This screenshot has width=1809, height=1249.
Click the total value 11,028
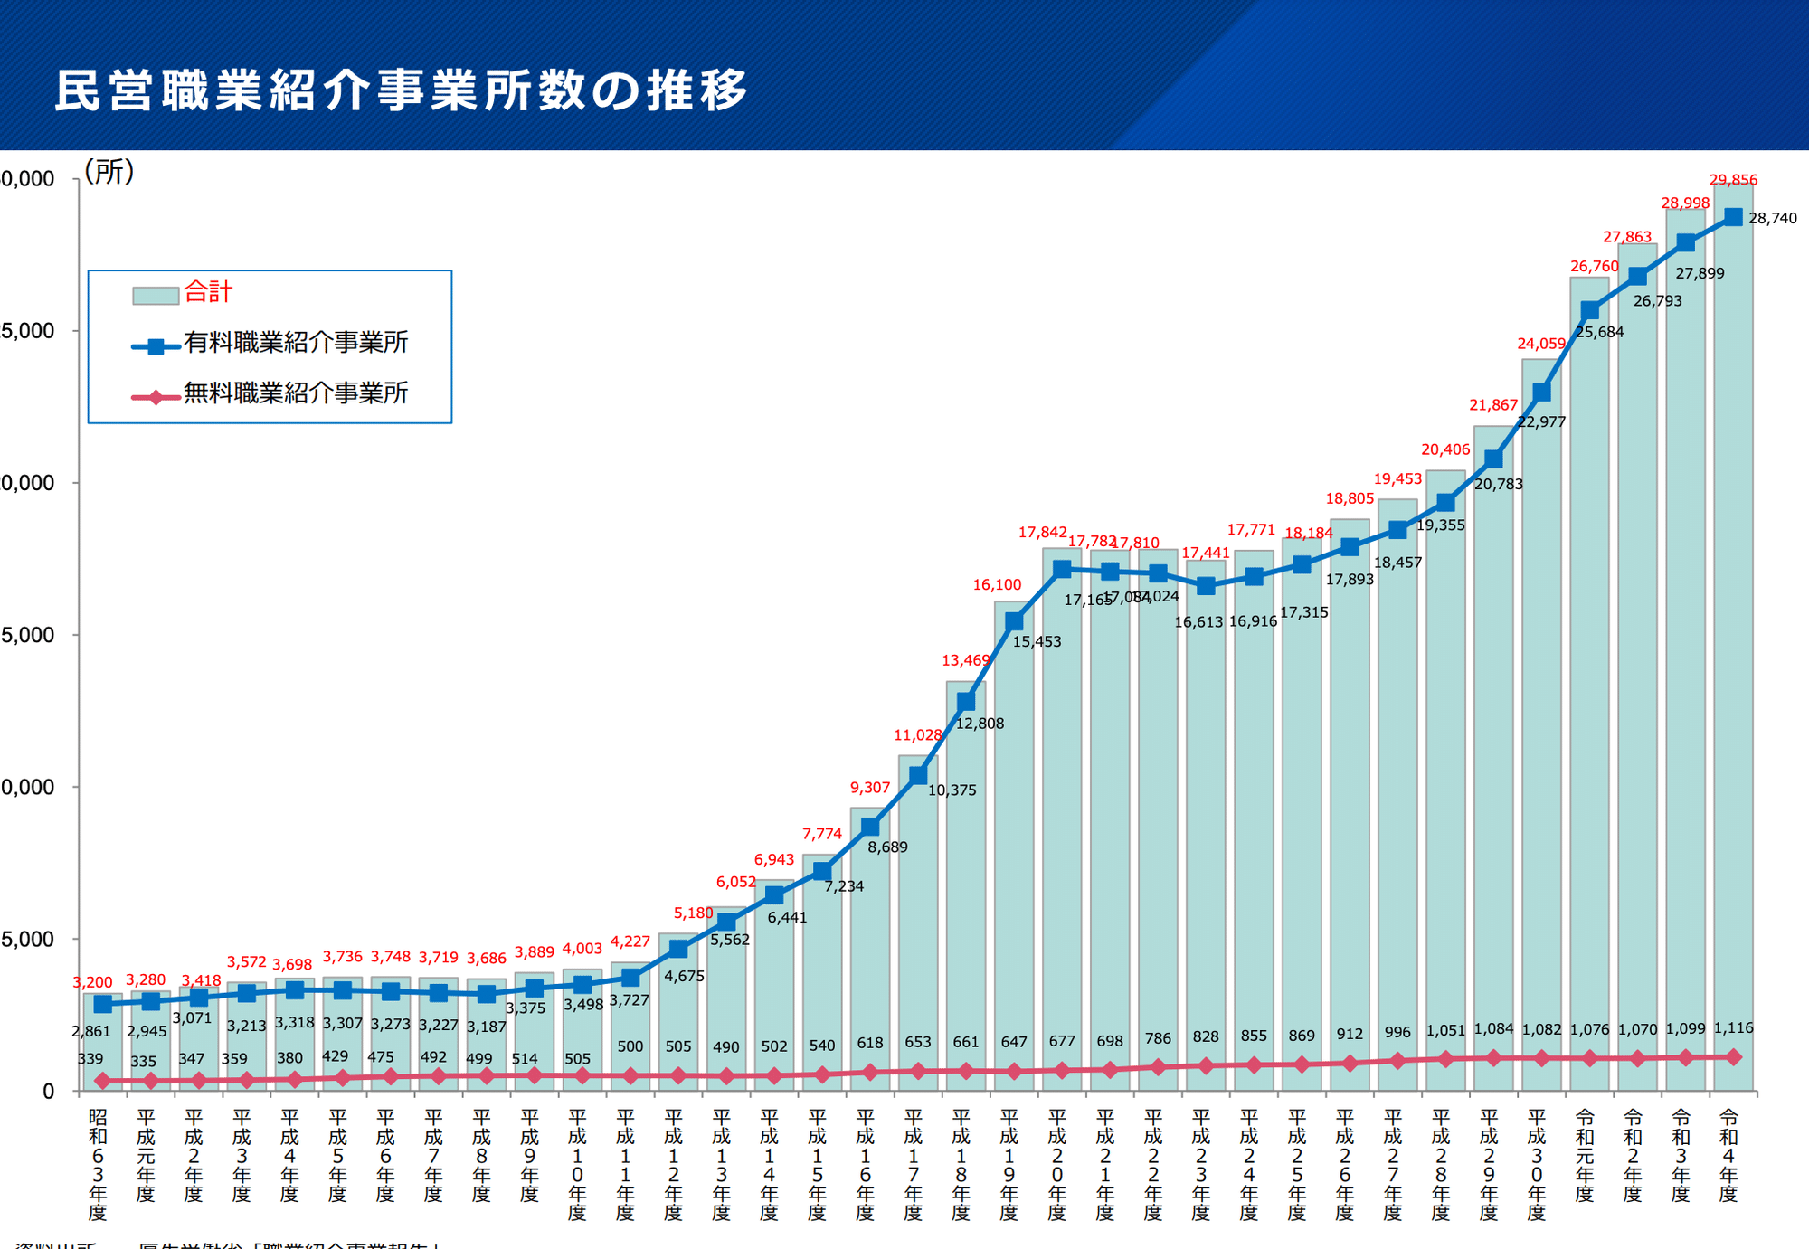(x=918, y=735)
